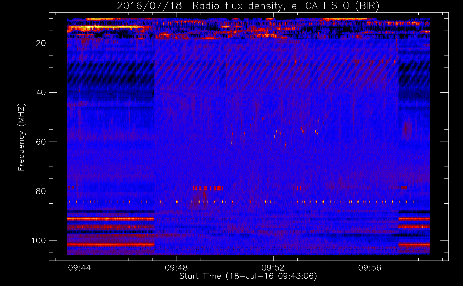463x286 pixels.
Task: Click the 40 MHz frequency tick label
Action: 41,93
